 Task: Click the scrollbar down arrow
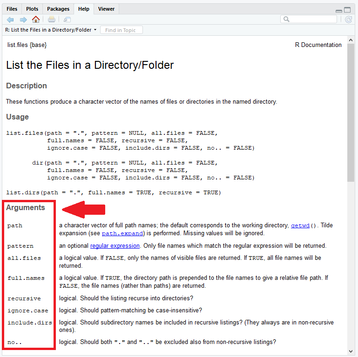[x=351, y=351]
